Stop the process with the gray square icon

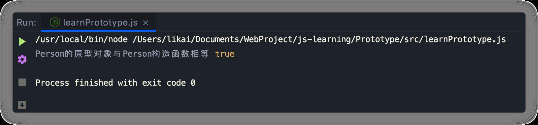[x=22, y=82]
